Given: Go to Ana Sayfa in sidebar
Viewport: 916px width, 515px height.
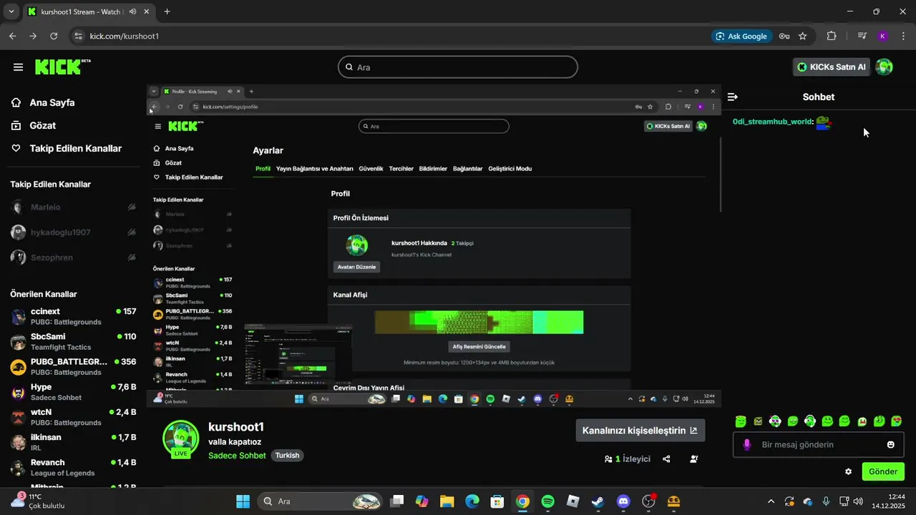Looking at the screenshot, I should coord(52,102).
